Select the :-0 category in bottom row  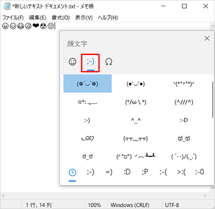click(x=200, y=172)
